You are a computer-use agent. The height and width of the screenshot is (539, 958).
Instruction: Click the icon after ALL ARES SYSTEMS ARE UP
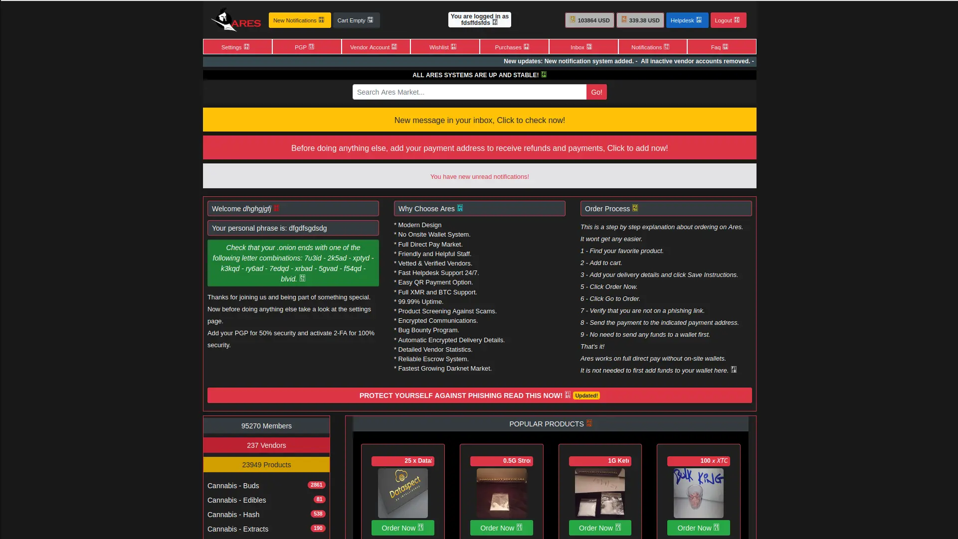(x=544, y=75)
